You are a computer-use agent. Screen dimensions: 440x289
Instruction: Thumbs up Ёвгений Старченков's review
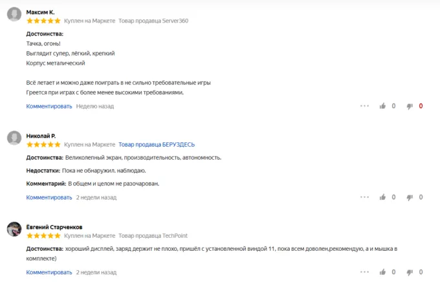coord(382,272)
